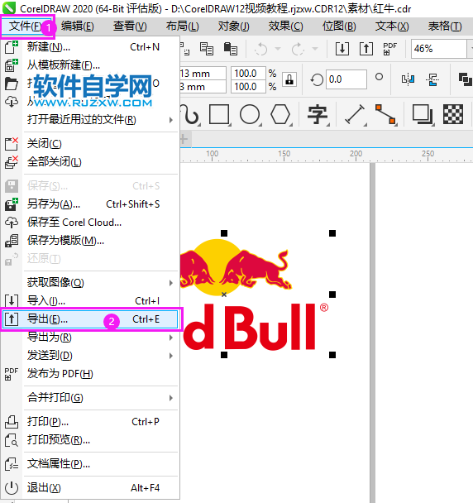Click the power icon beside 退出(X)
The height and width of the screenshot is (503, 473).
(x=12, y=488)
